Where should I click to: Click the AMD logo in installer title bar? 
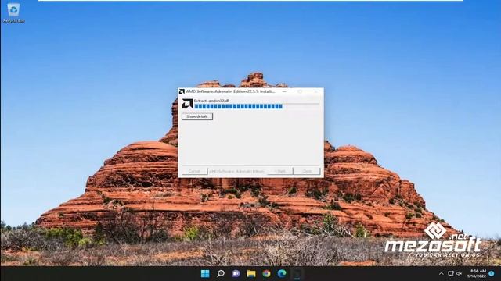click(x=182, y=91)
